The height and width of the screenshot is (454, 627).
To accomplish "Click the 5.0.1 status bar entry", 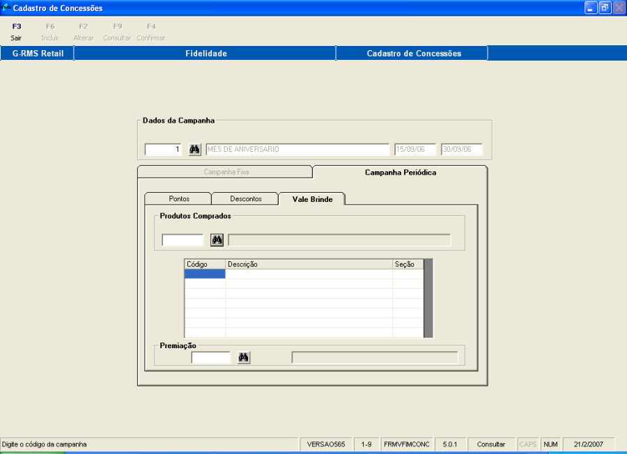I will pyautogui.click(x=450, y=444).
